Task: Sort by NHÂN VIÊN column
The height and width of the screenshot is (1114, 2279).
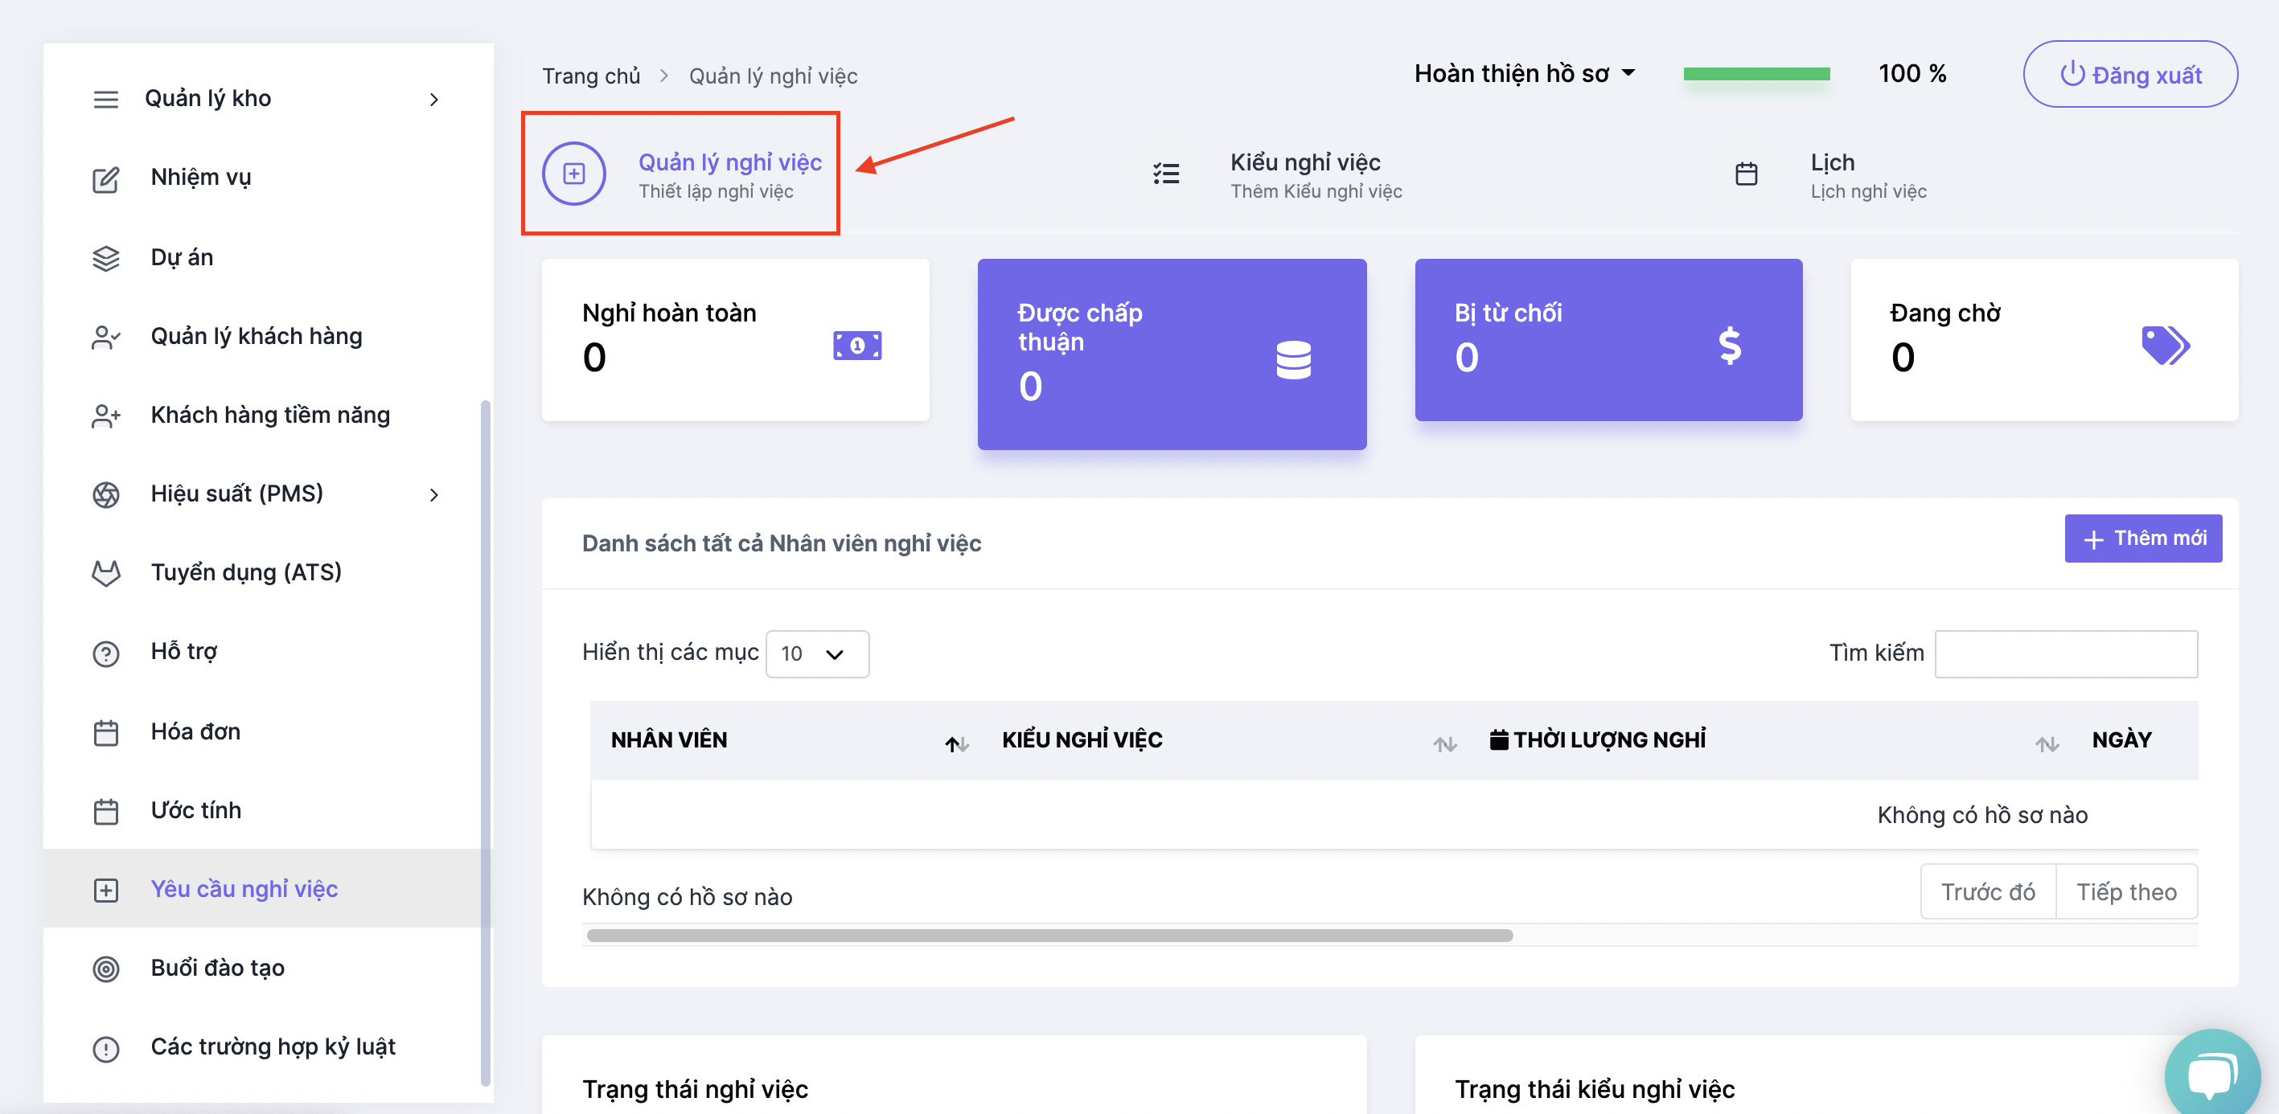Action: pyautogui.click(x=955, y=743)
